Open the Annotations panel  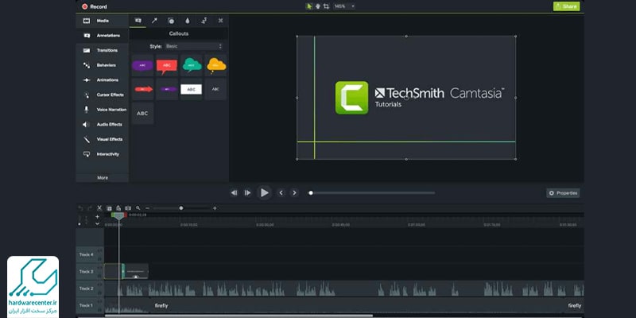103,36
